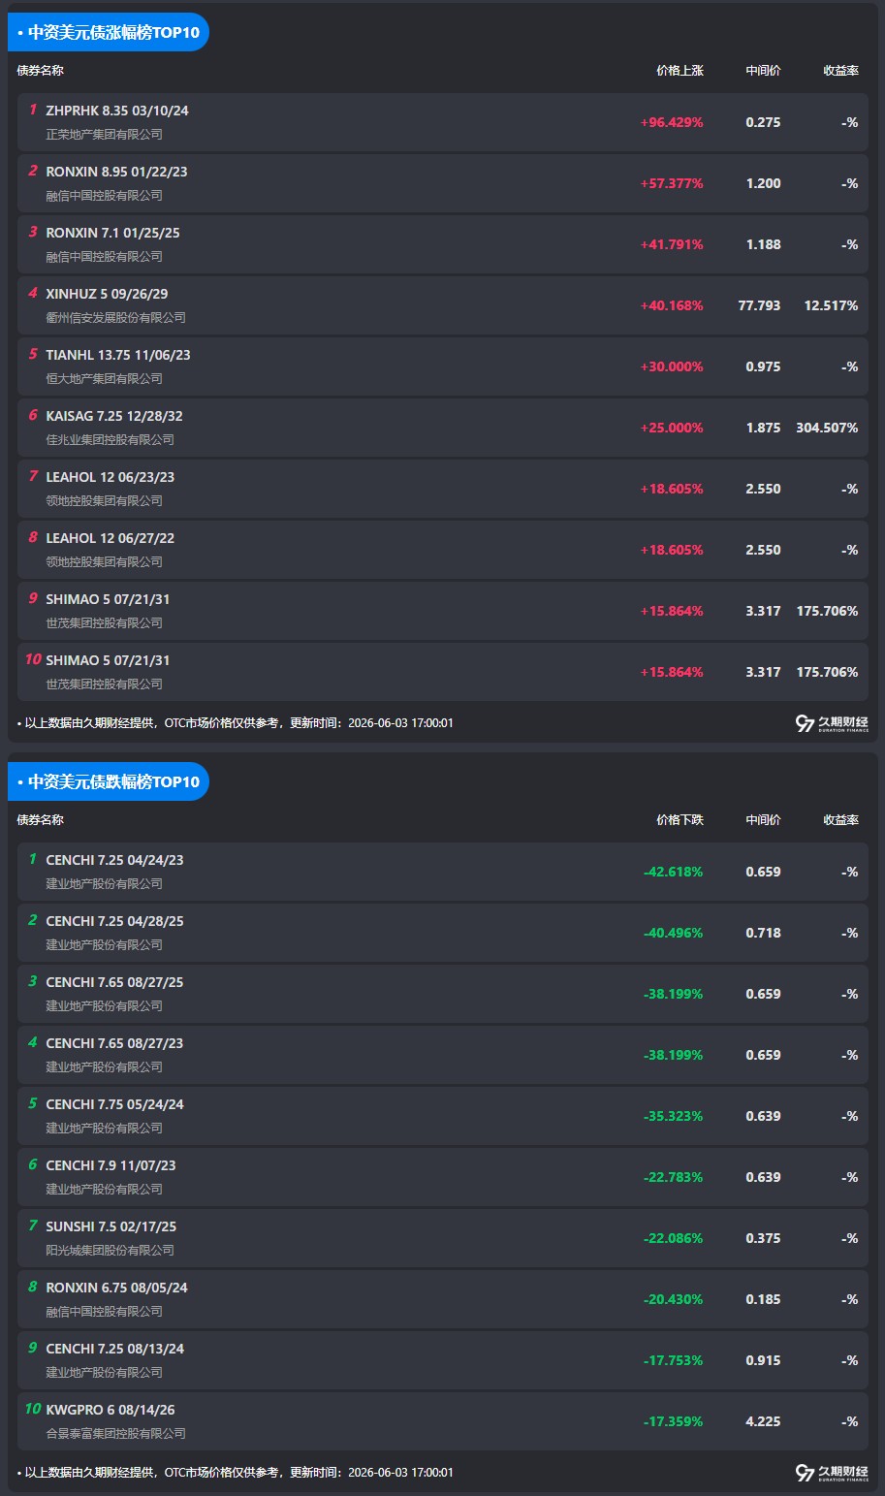The width and height of the screenshot is (885, 1496).
Task: Click -17.359% price drop value
Action: pyautogui.click(x=674, y=1421)
